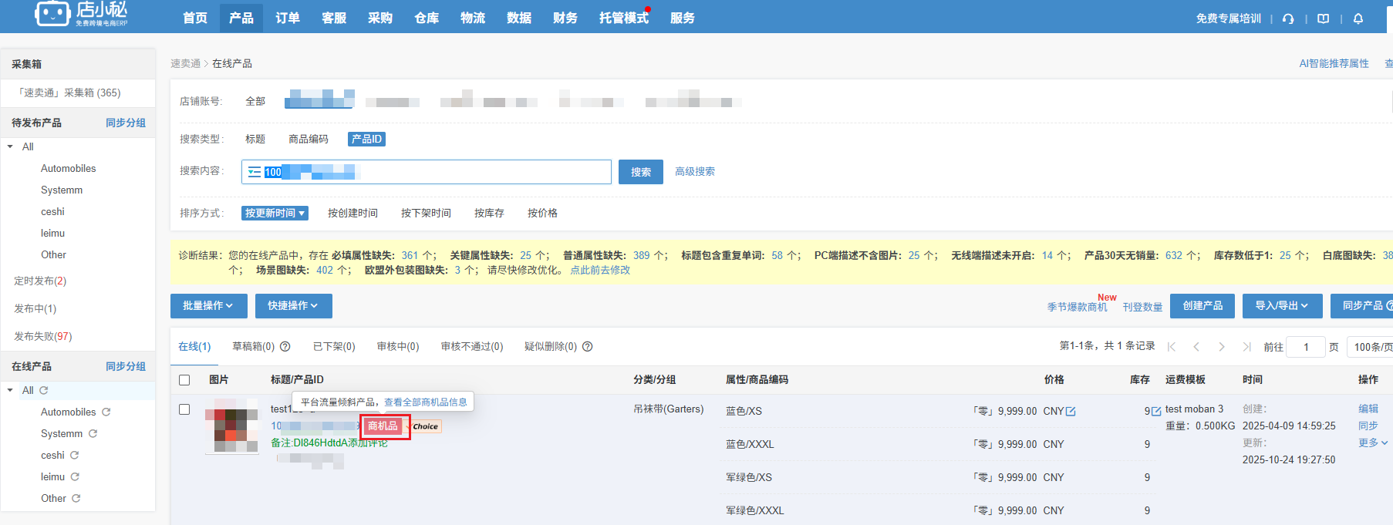
Task: Click the edit icon beside the CNY price
Action: (1071, 412)
